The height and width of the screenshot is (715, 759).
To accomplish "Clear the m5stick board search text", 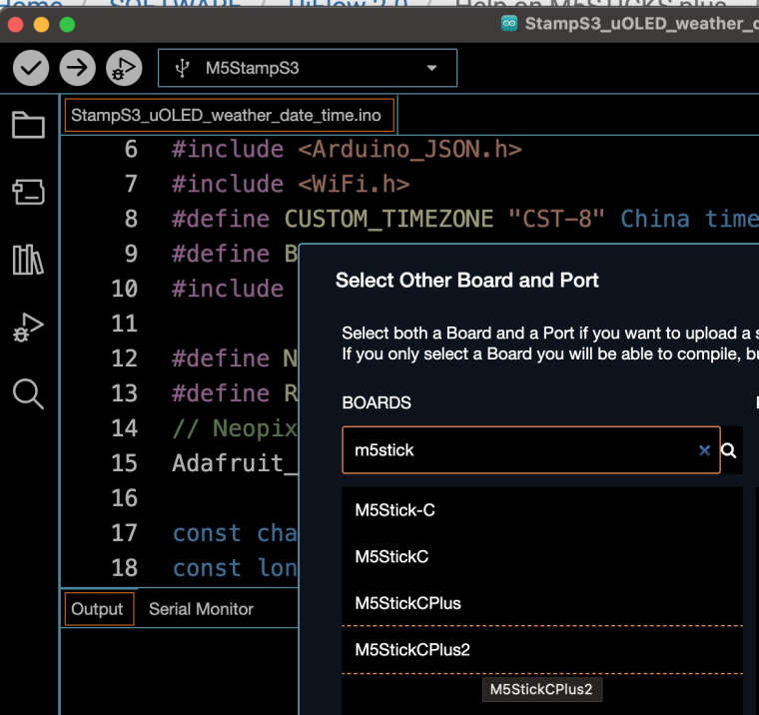I will (x=704, y=450).
